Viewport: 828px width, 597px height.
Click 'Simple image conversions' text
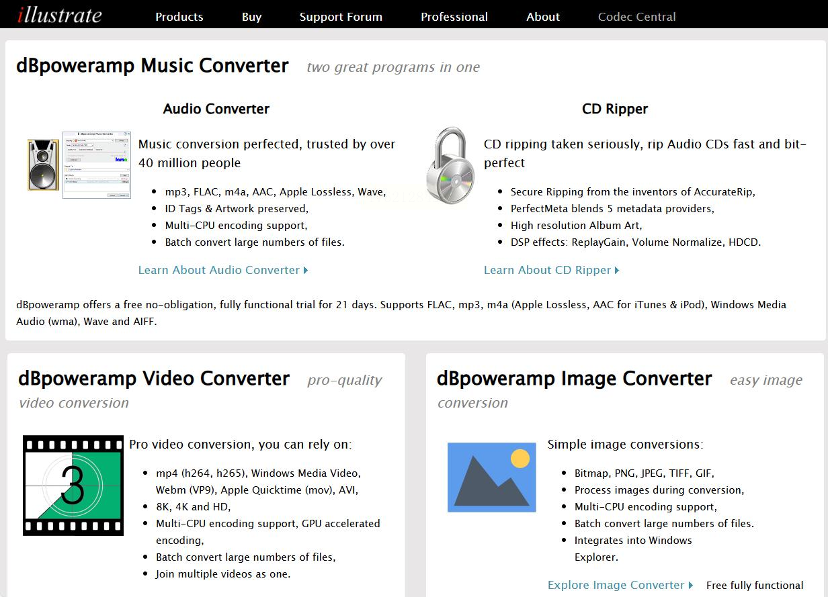click(x=626, y=445)
